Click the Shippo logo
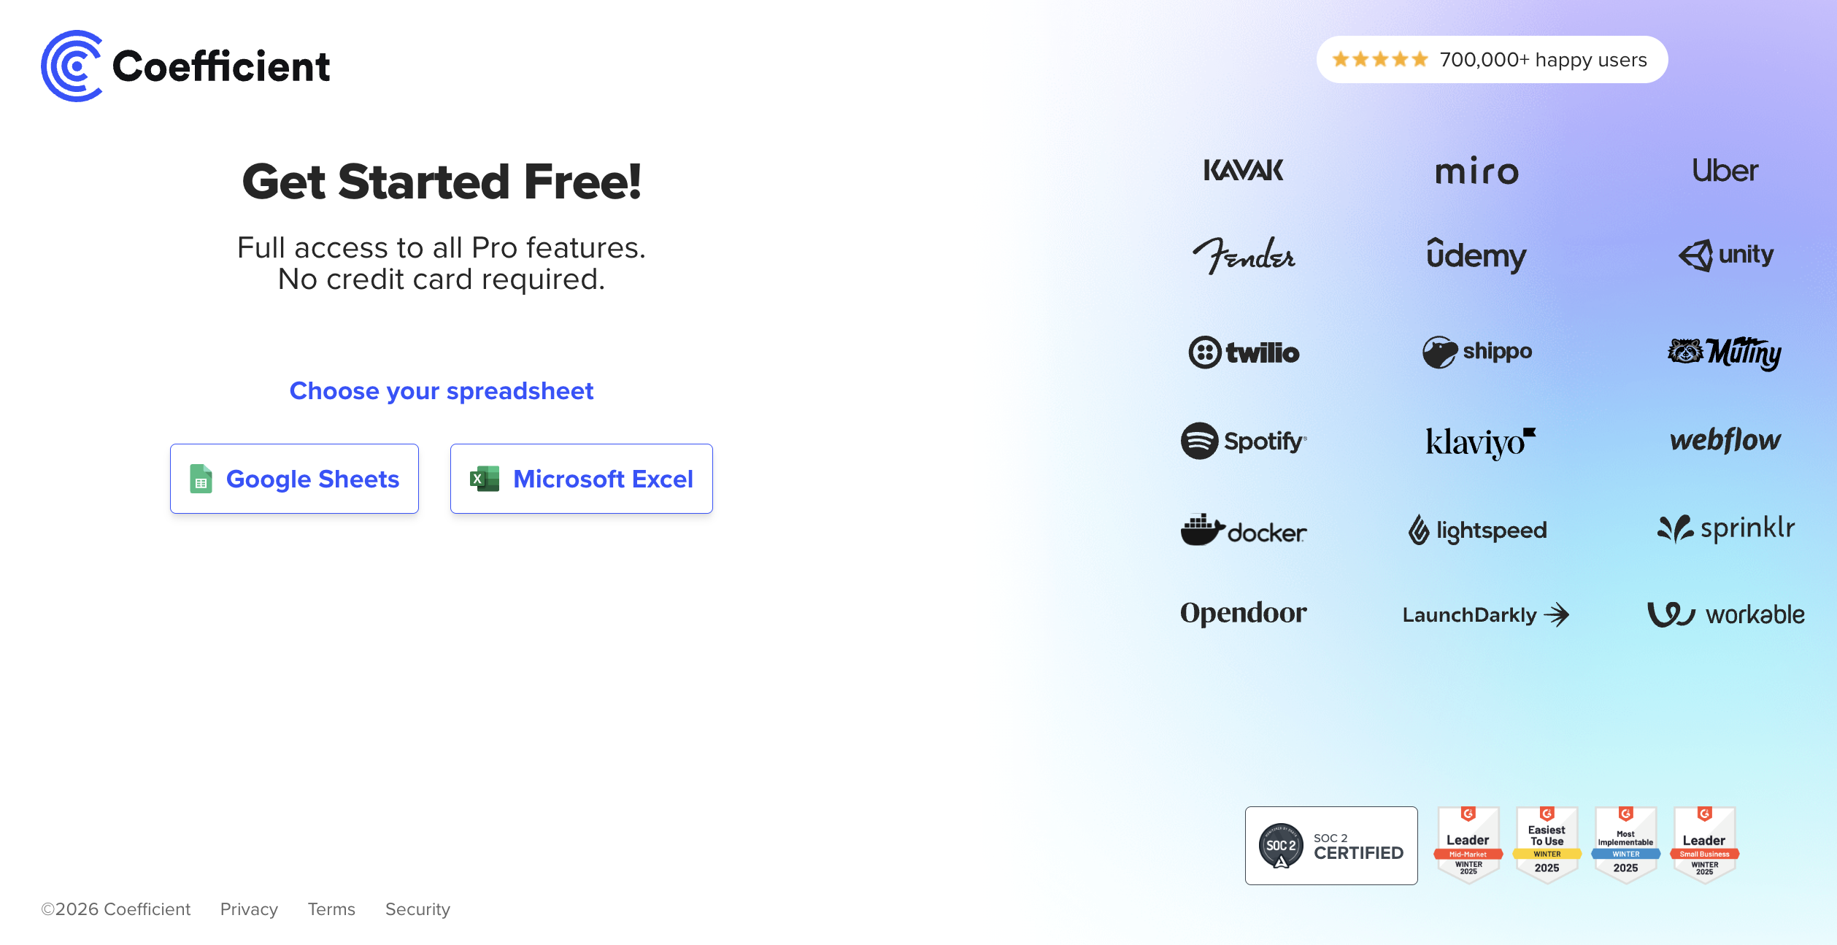The image size is (1837, 945). tap(1477, 352)
